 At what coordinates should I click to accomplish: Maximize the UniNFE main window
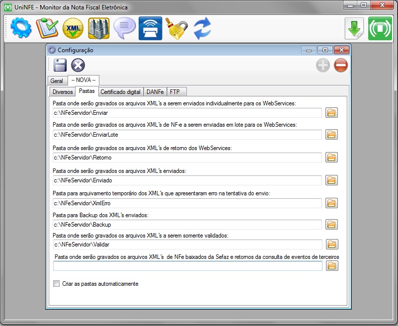pos(364,5)
